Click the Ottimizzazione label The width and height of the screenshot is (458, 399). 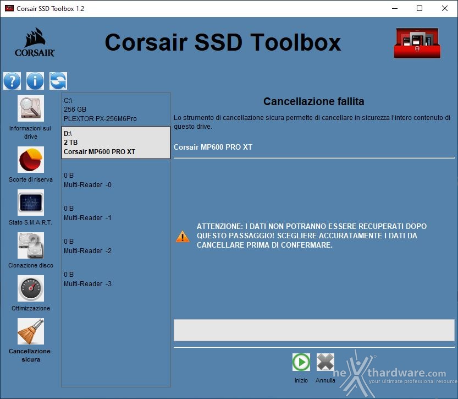[31, 308]
